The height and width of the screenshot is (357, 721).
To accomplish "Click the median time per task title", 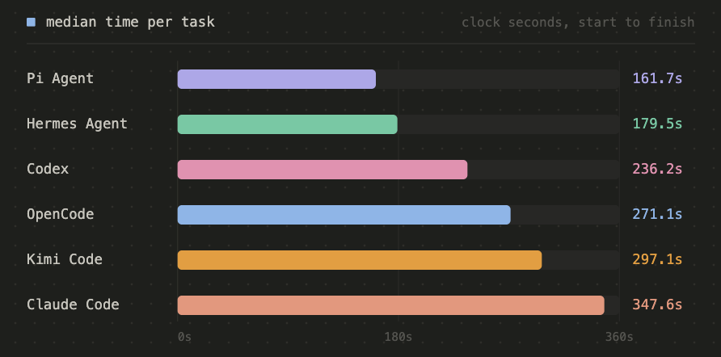I will [130, 22].
